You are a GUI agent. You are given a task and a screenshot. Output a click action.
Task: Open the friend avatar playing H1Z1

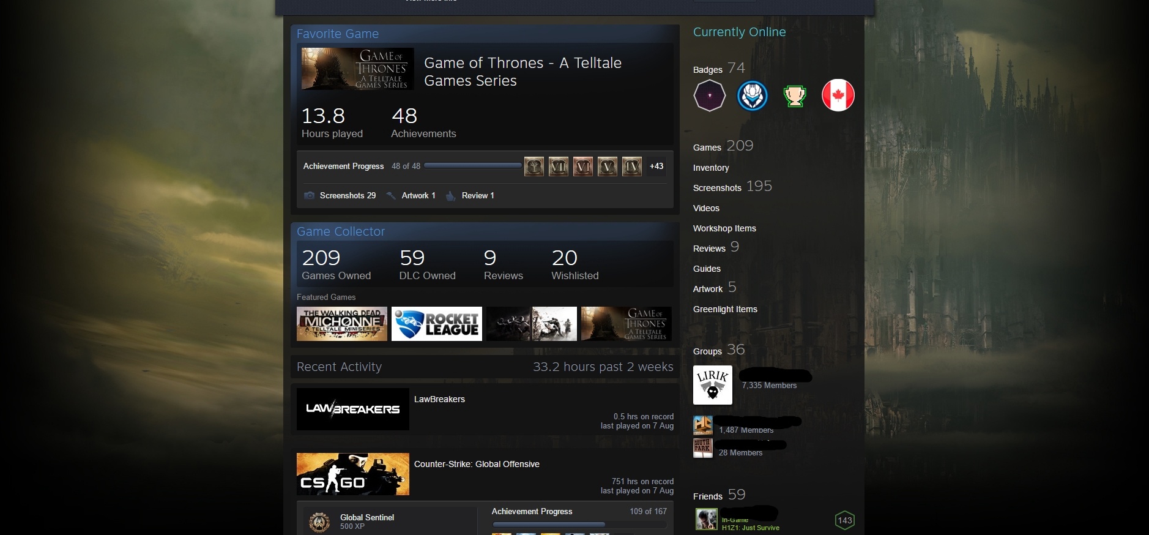click(x=706, y=520)
